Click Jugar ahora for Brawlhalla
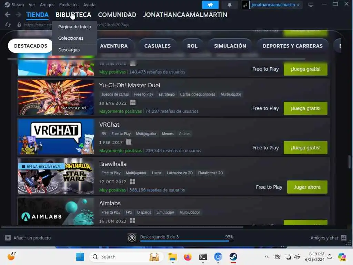 point(307,187)
